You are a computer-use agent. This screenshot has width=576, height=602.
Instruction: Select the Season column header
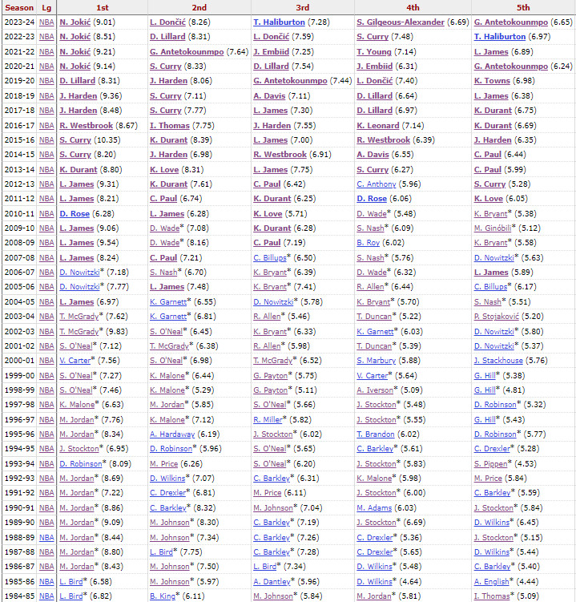pyautogui.click(x=19, y=8)
